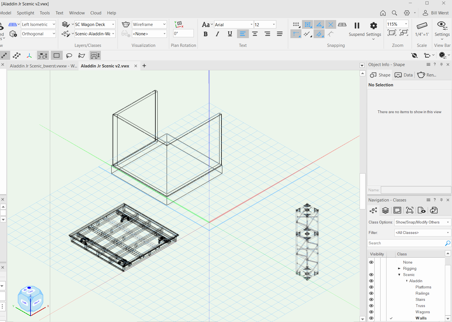Open the Left Isometric view dropdown
This screenshot has width=452, height=322.
tap(38, 25)
